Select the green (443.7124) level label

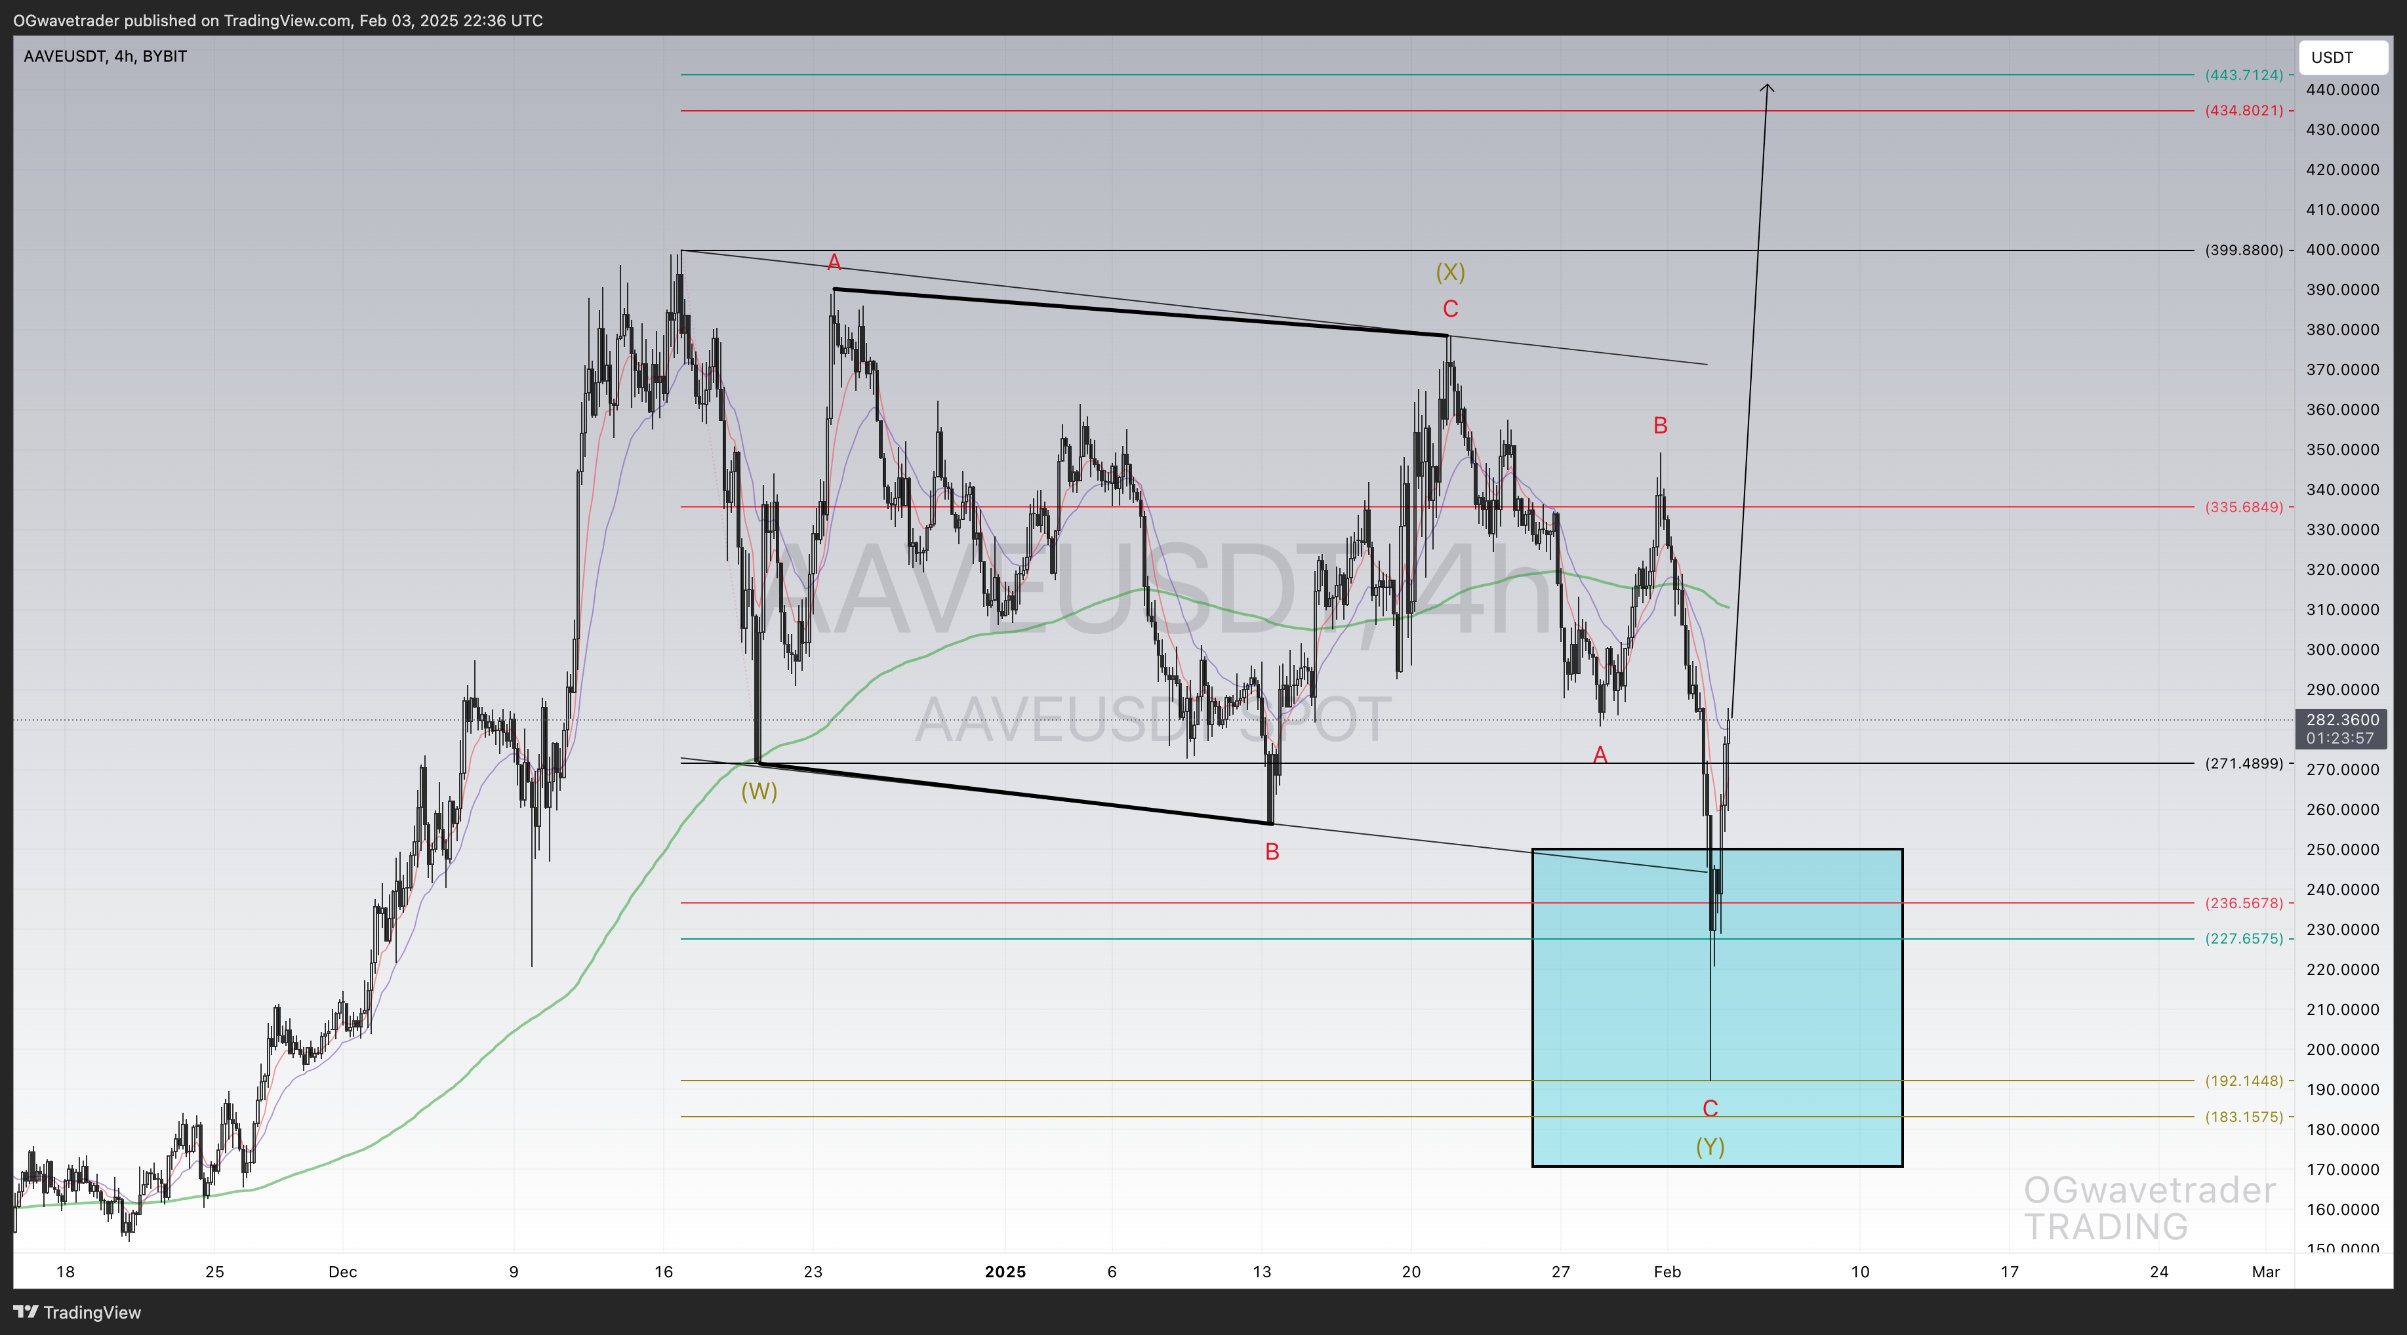tap(2244, 75)
